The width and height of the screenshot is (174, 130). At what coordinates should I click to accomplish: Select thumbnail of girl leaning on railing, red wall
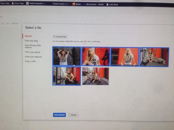point(125,57)
